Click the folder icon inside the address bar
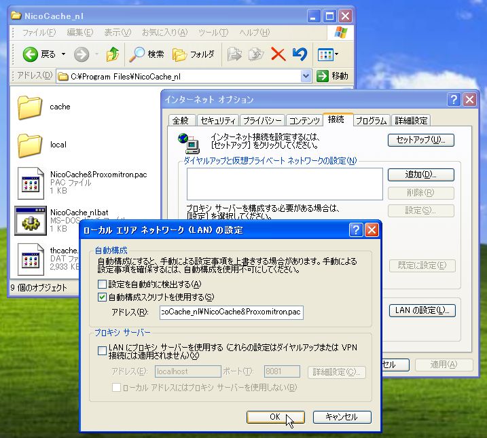This screenshot has width=487, height=438. 63,76
